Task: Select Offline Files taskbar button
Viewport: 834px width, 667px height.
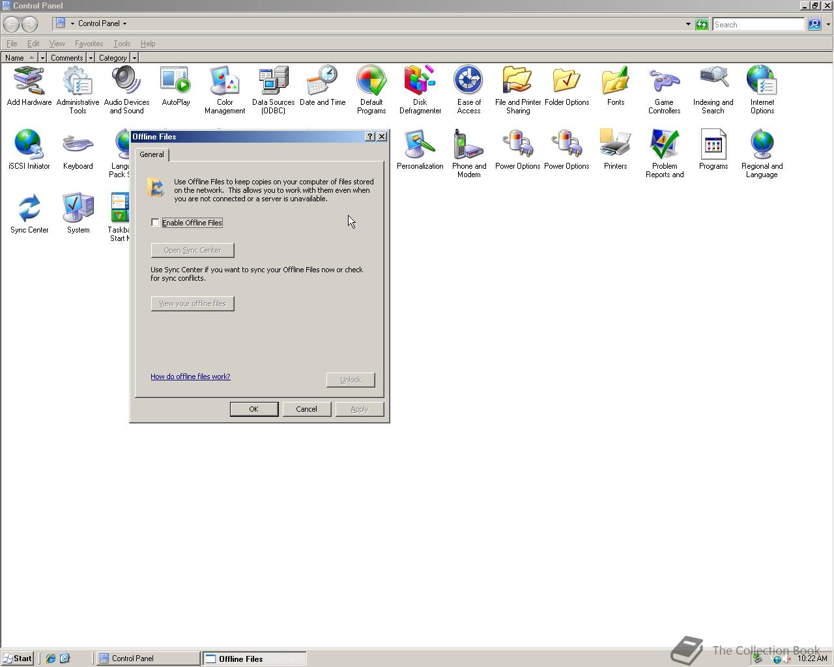Action: 254,659
